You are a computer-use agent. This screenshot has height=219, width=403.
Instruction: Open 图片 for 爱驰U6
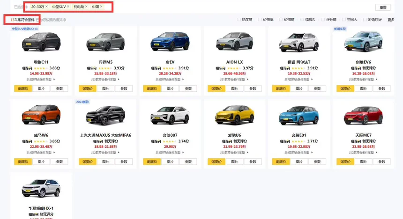234,161
